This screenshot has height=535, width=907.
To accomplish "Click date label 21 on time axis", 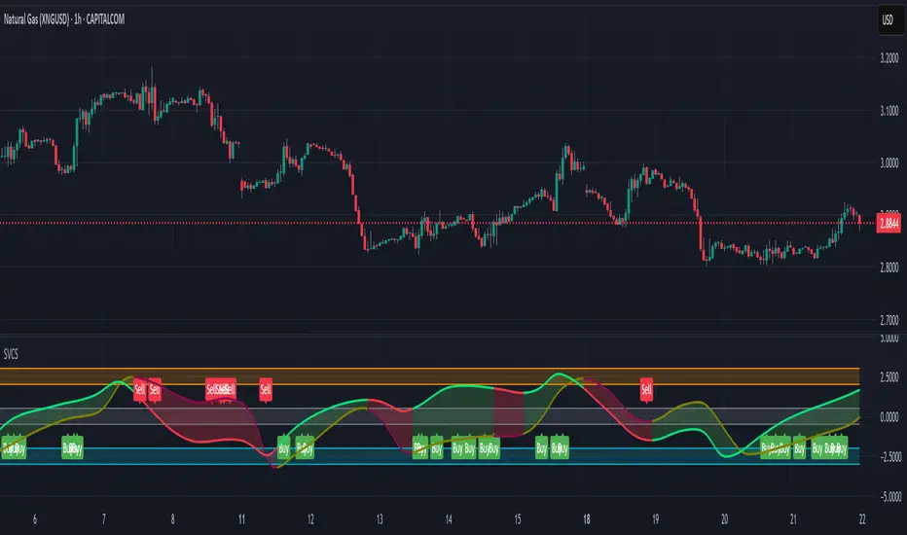I will [x=793, y=519].
